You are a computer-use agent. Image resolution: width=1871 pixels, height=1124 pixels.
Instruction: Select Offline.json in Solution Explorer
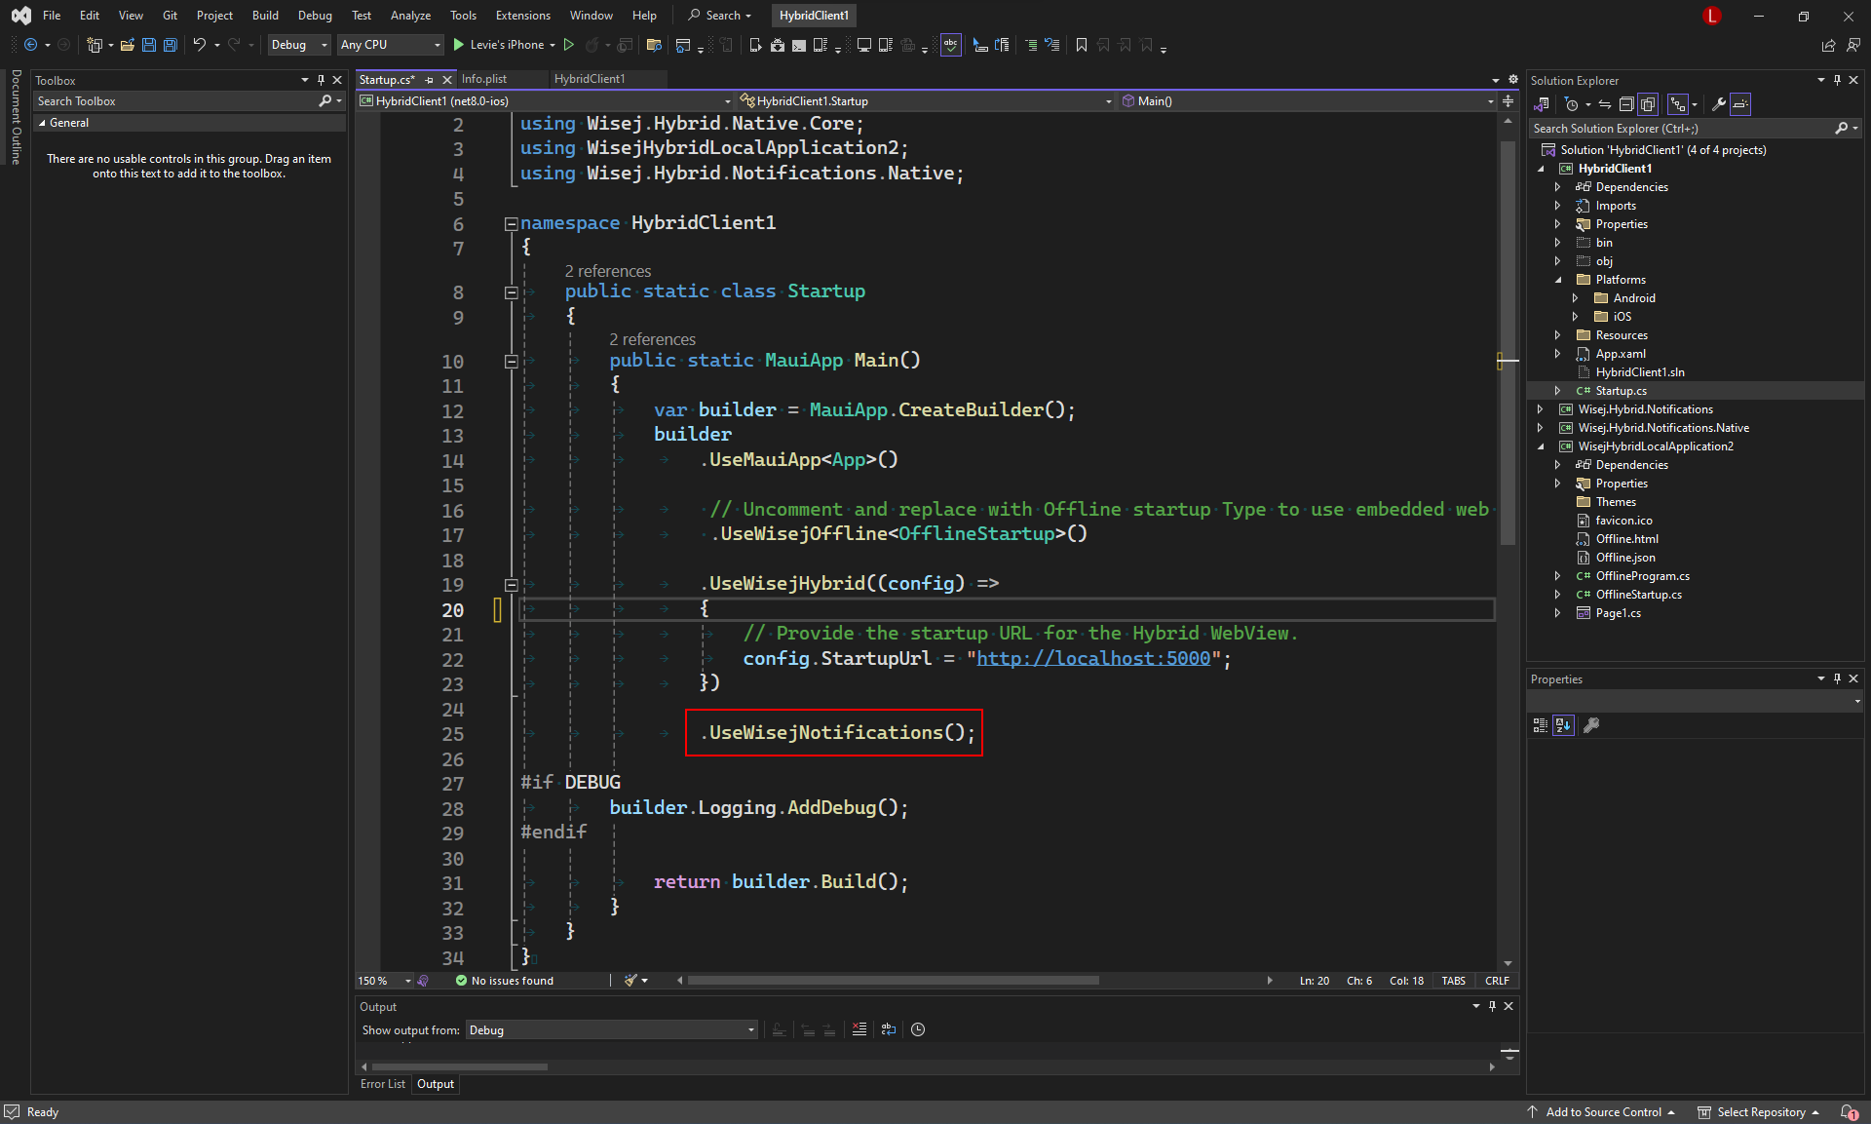[x=1624, y=558]
